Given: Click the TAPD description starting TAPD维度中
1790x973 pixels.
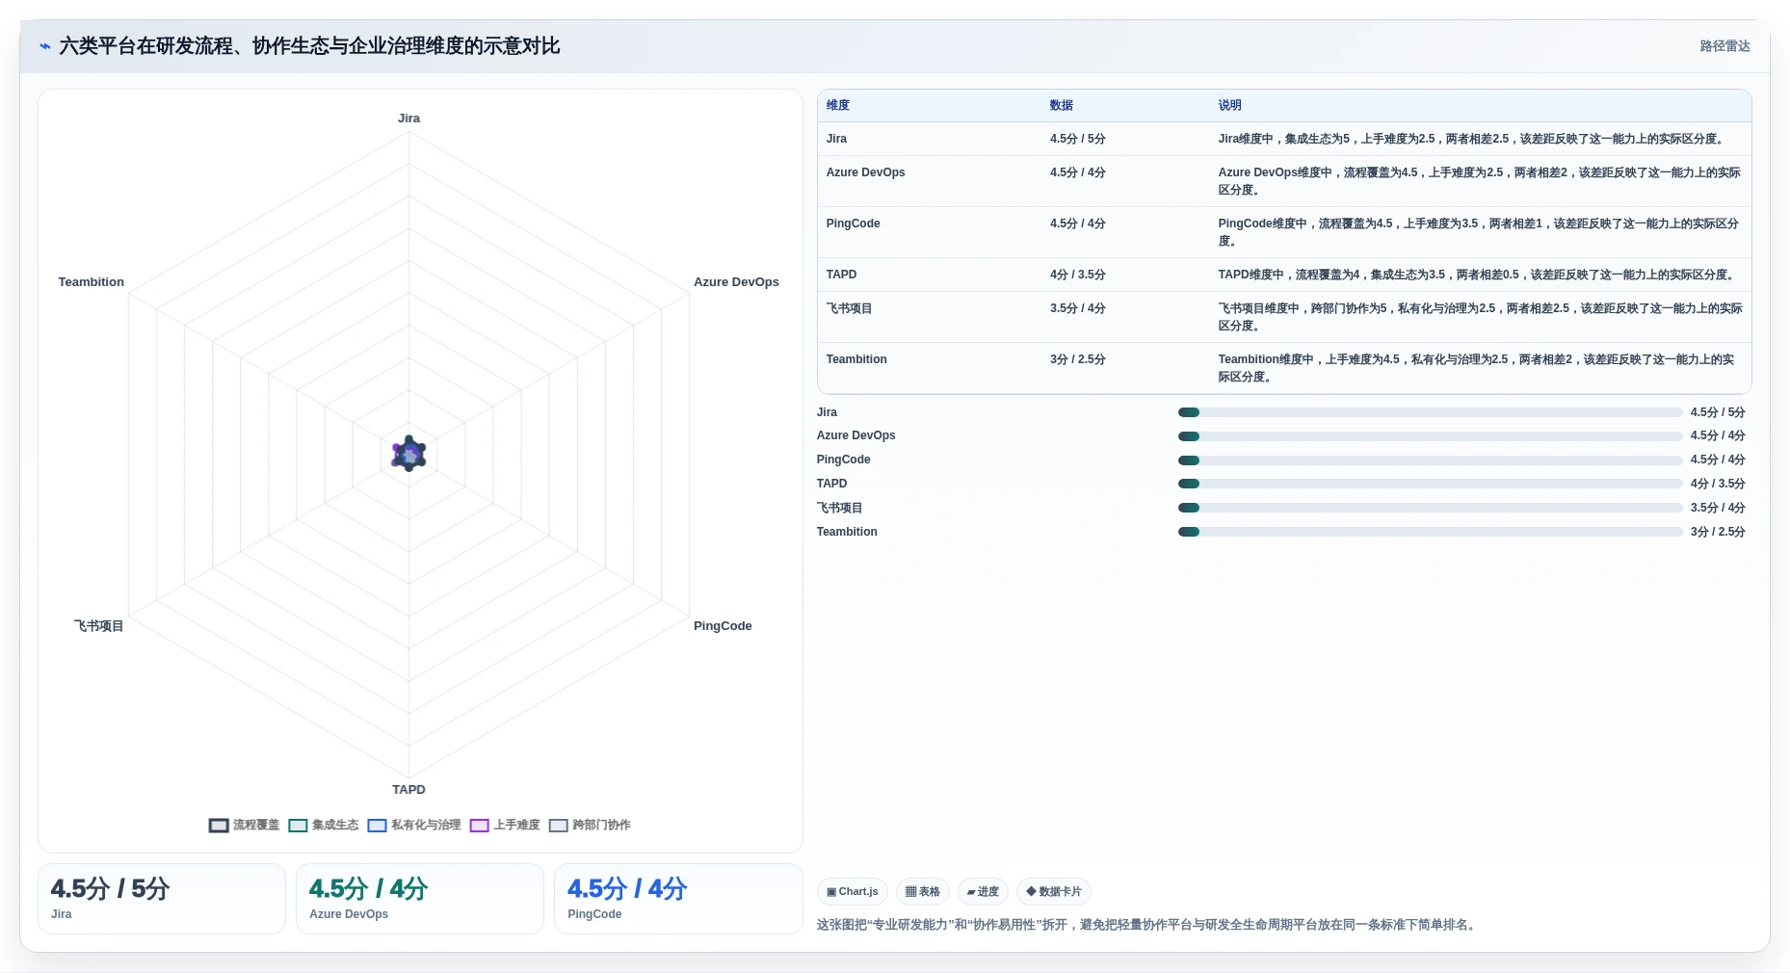Looking at the screenshot, I should (1476, 275).
